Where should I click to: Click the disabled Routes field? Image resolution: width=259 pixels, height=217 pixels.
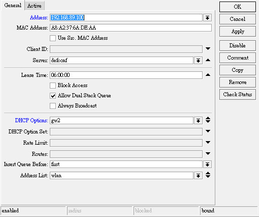[x=126, y=154]
